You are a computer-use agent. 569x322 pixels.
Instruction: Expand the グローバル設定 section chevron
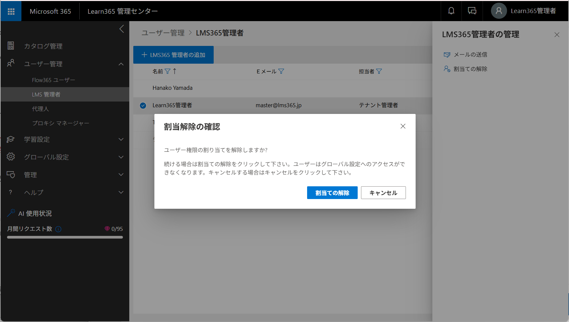tap(121, 157)
